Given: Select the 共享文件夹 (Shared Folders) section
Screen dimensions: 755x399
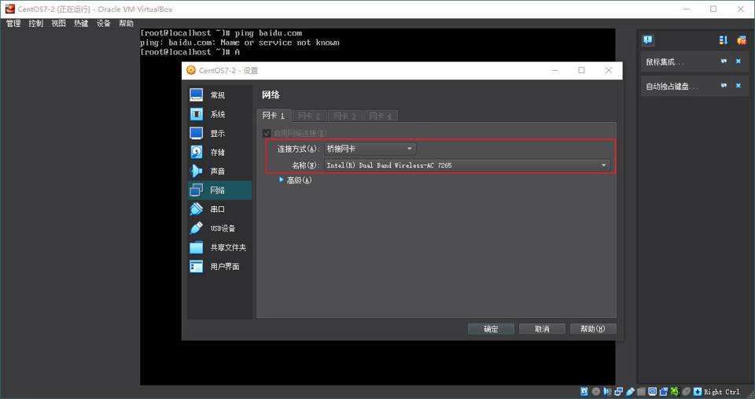Looking at the screenshot, I should click(x=227, y=247).
